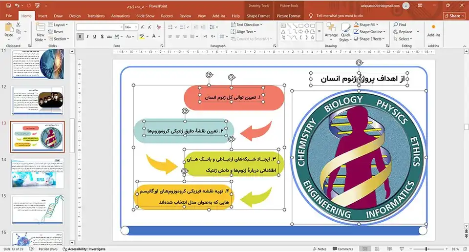Open the File menu
The image size is (469, 252).
coord(9,16)
